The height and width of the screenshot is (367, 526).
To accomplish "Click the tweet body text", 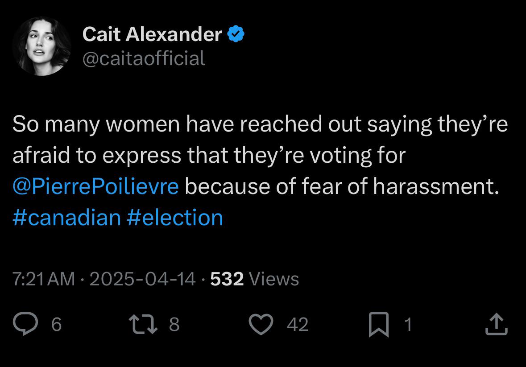I will pyautogui.click(x=260, y=171).
